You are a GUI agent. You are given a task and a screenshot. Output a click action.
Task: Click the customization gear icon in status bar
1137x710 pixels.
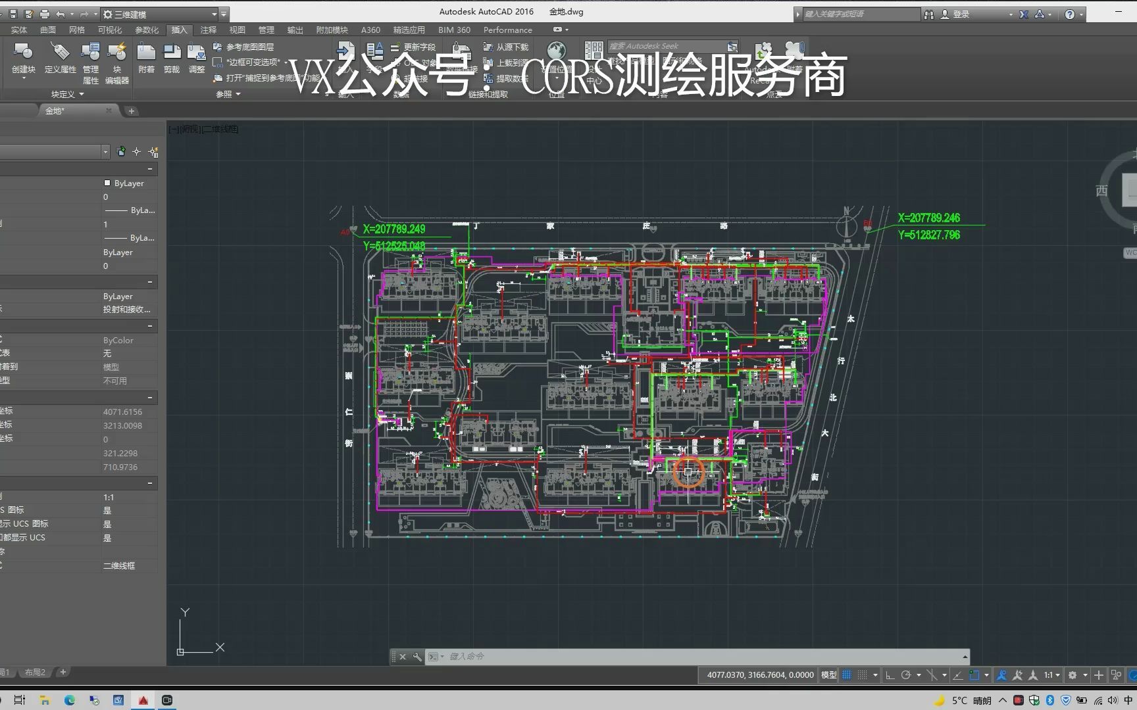click(1073, 675)
